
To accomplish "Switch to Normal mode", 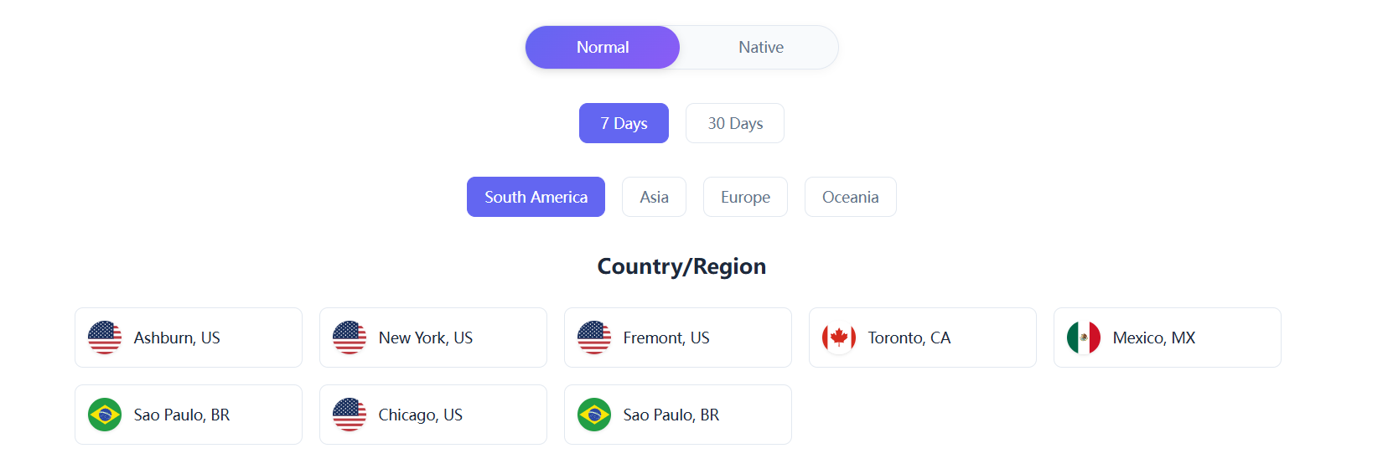I will [603, 48].
